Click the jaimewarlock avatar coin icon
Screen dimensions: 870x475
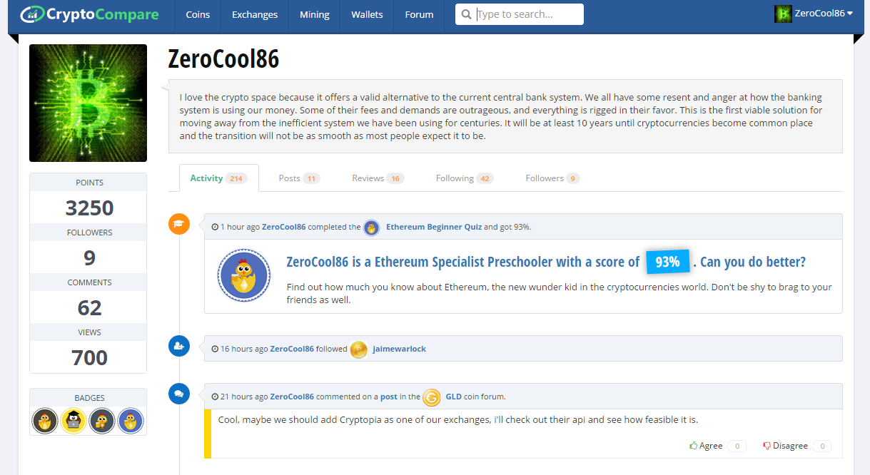coord(359,349)
